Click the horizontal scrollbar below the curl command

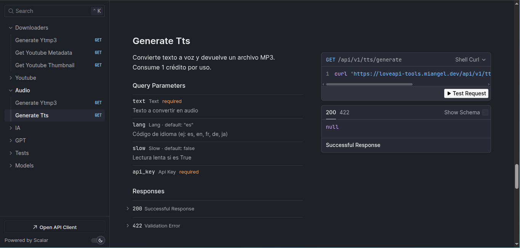pos(369,84)
